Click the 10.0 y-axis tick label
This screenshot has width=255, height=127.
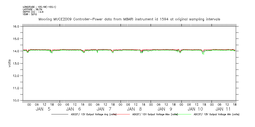(x=16, y=101)
